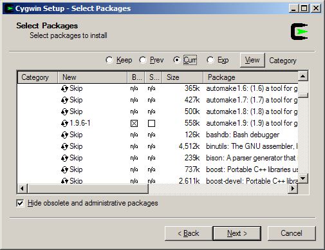Click Skip for automake1.8
This screenshot has height=250, width=325.
pyautogui.click(x=76, y=111)
